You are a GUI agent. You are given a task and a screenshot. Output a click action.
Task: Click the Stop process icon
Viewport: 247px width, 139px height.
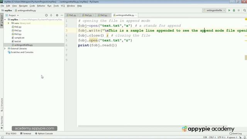[239, 10]
